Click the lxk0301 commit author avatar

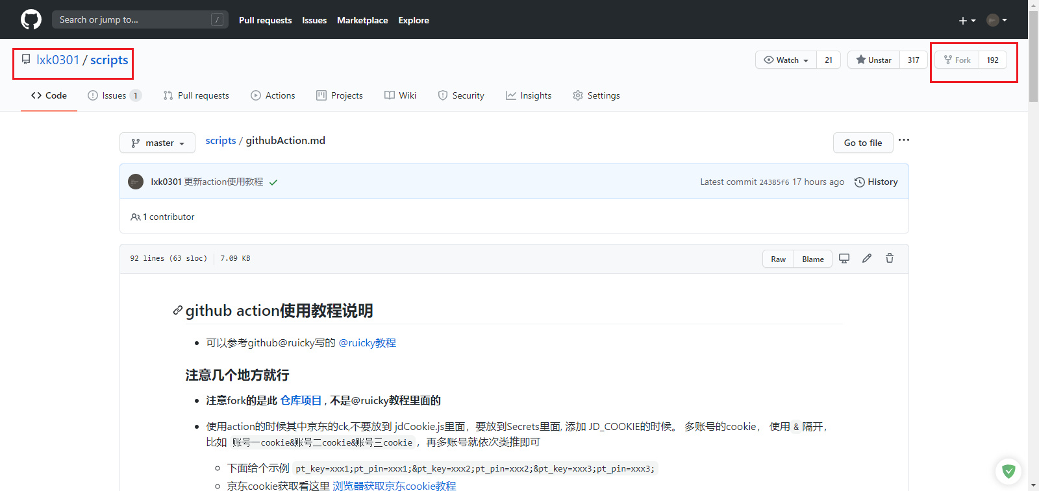[x=136, y=182]
